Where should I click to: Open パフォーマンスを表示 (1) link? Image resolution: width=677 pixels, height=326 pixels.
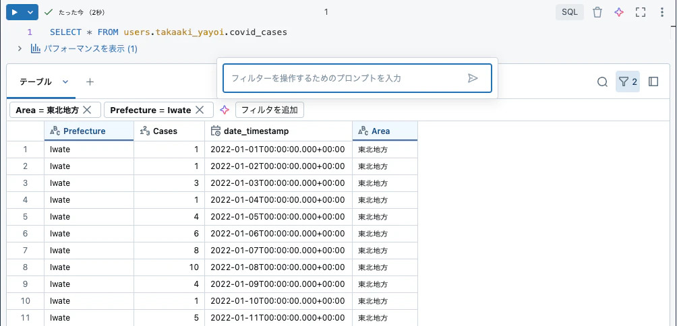click(x=90, y=48)
